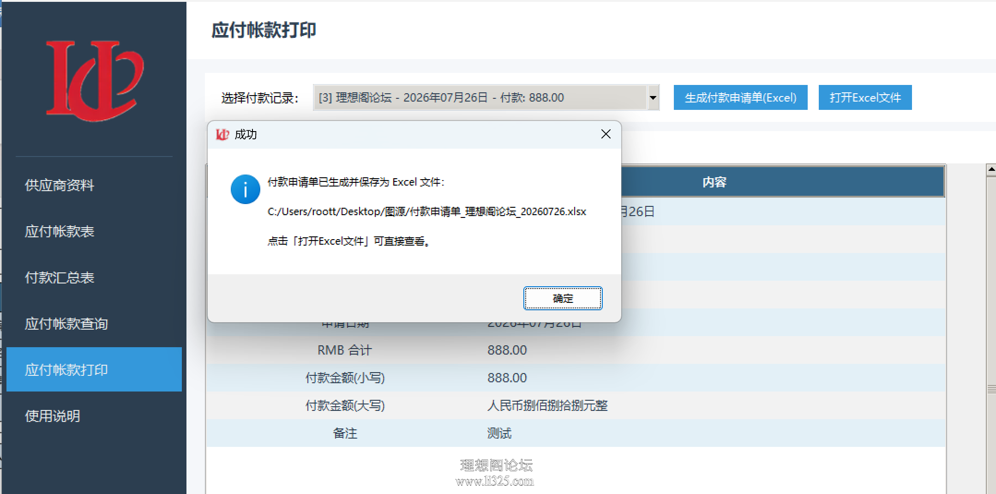Close the 成功 dialog with the X button
The height and width of the screenshot is (494, 996).
[x=606, y=134]
